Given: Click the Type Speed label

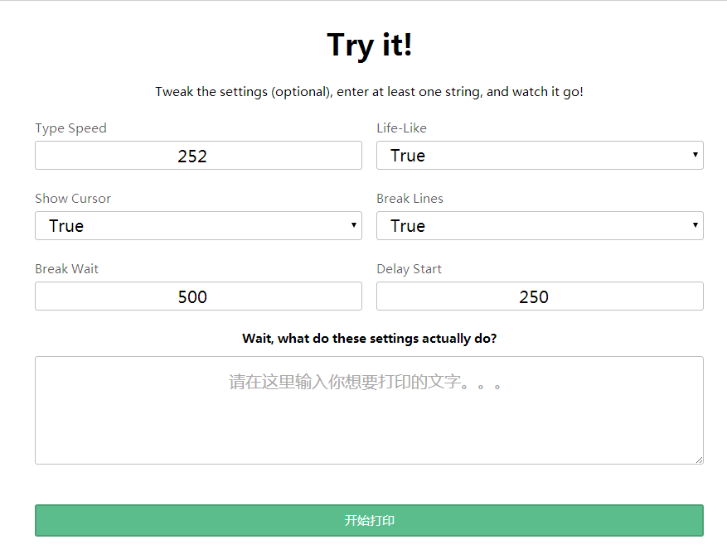Looking at the screenshot, I should point(71,128).
